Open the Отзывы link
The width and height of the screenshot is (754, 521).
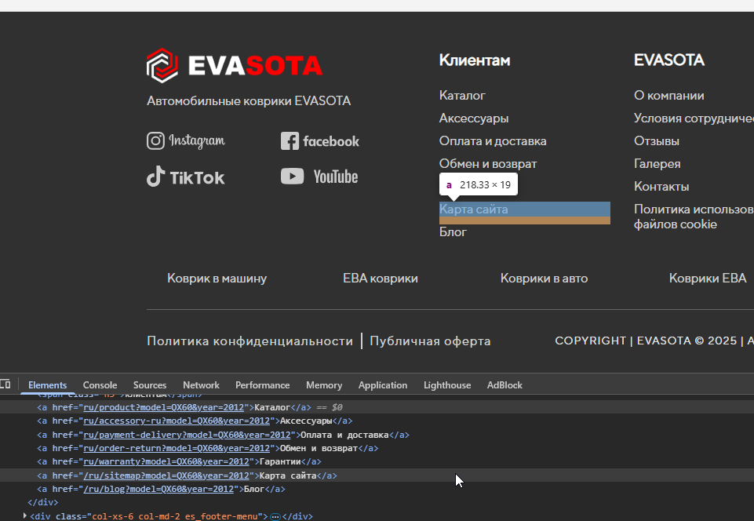[x=657, y=141]
